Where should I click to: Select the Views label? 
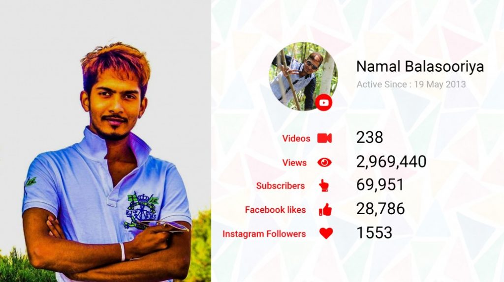pos(294,163)
